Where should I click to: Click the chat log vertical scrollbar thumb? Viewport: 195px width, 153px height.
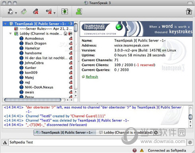coord(191,117)
